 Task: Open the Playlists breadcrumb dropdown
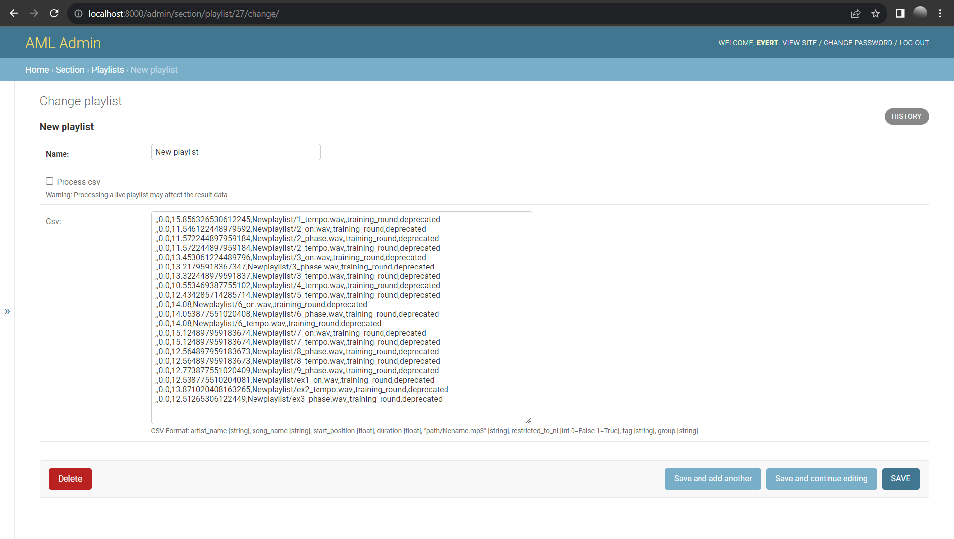pos(107,69)
